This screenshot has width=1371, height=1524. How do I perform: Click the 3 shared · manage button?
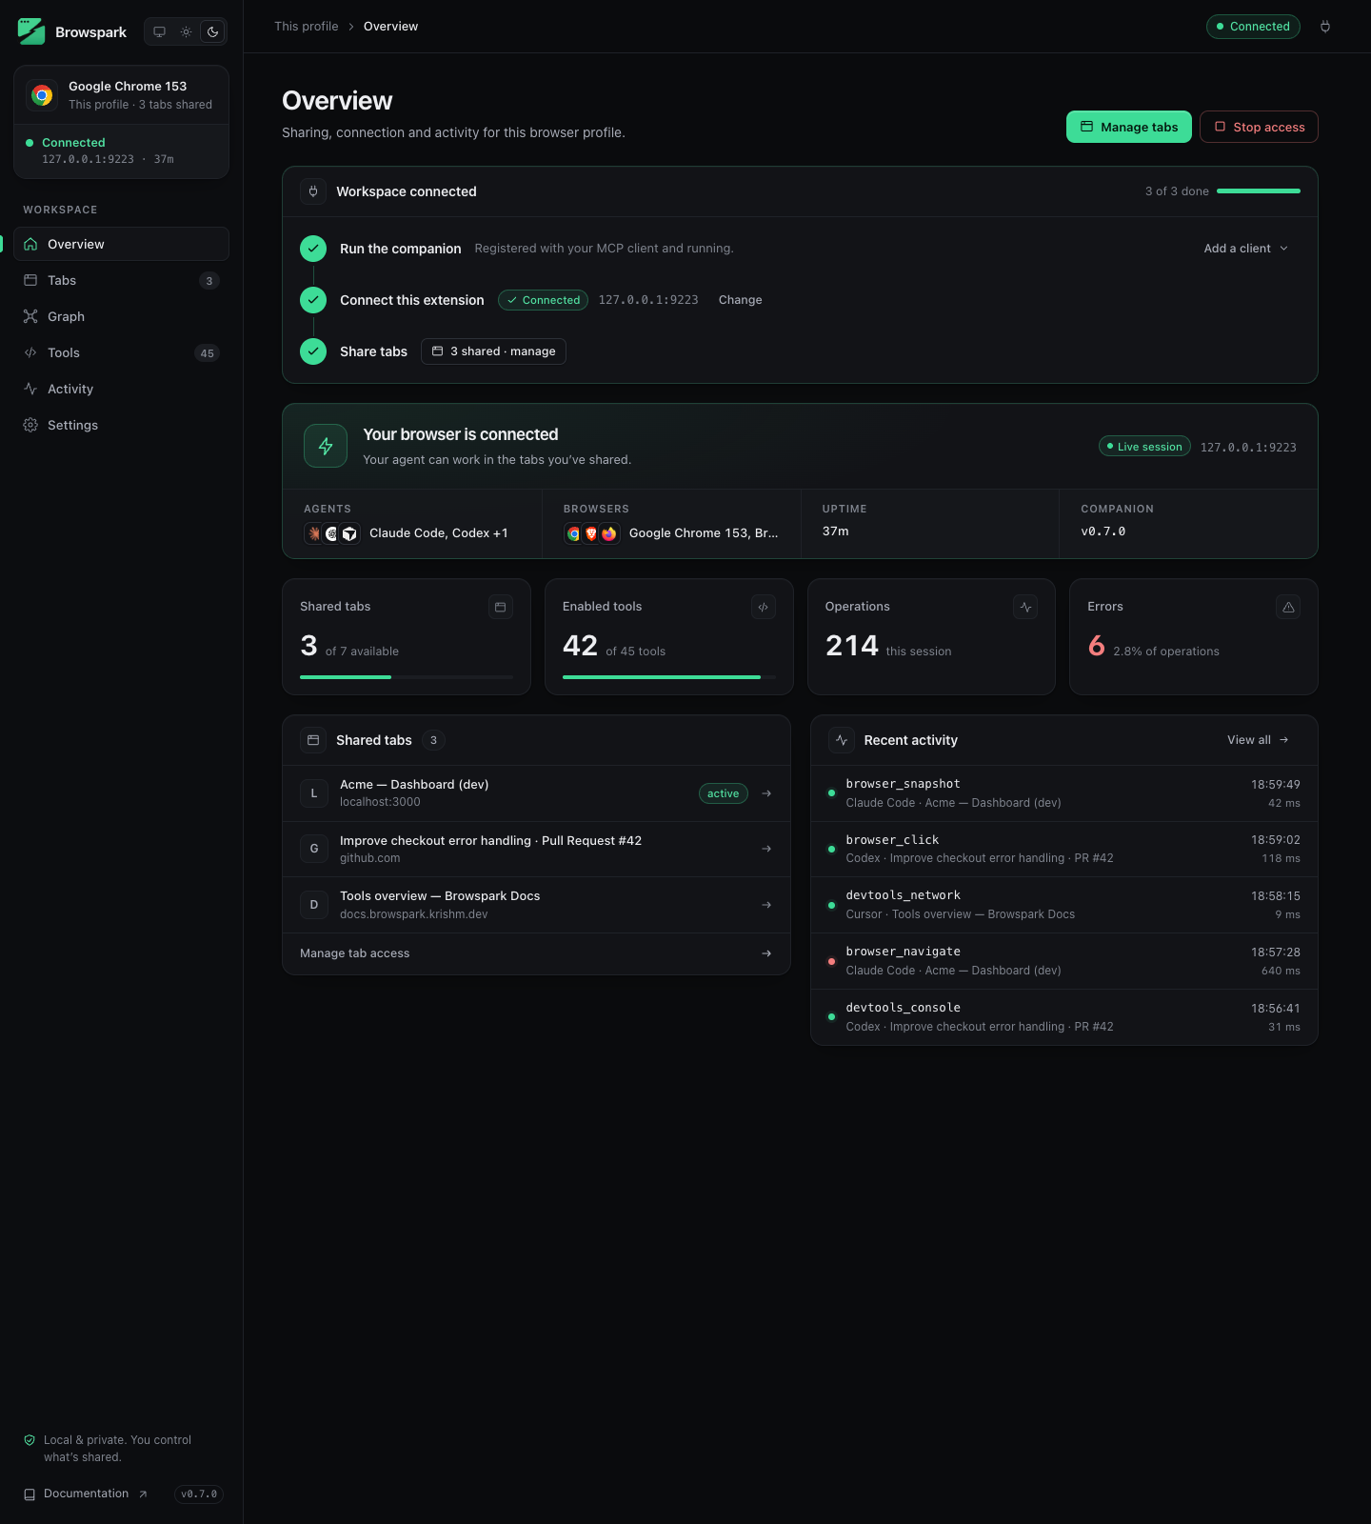(493, 351)
